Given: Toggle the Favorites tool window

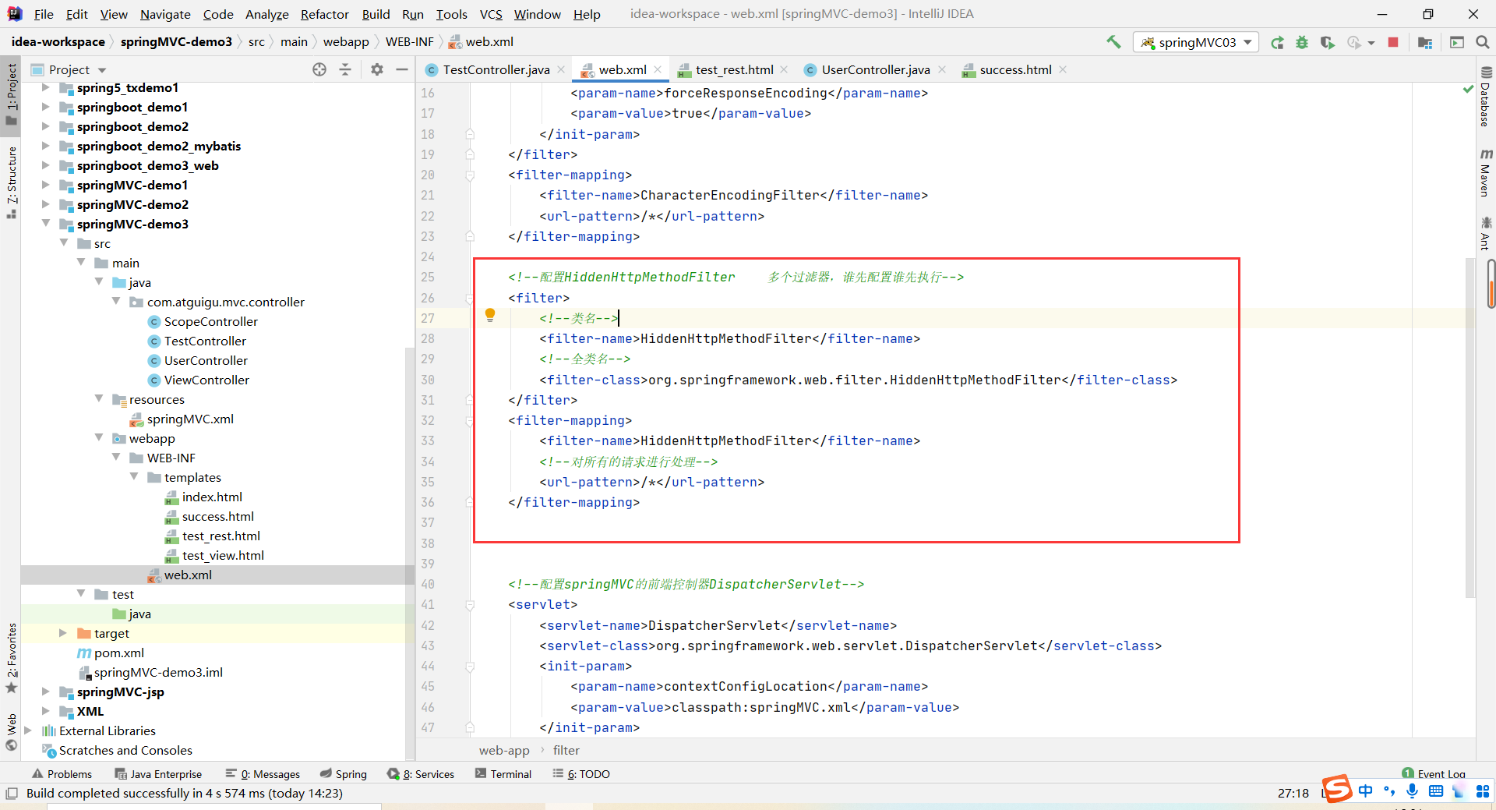Looking at the screenshot, I should (11, 657).
